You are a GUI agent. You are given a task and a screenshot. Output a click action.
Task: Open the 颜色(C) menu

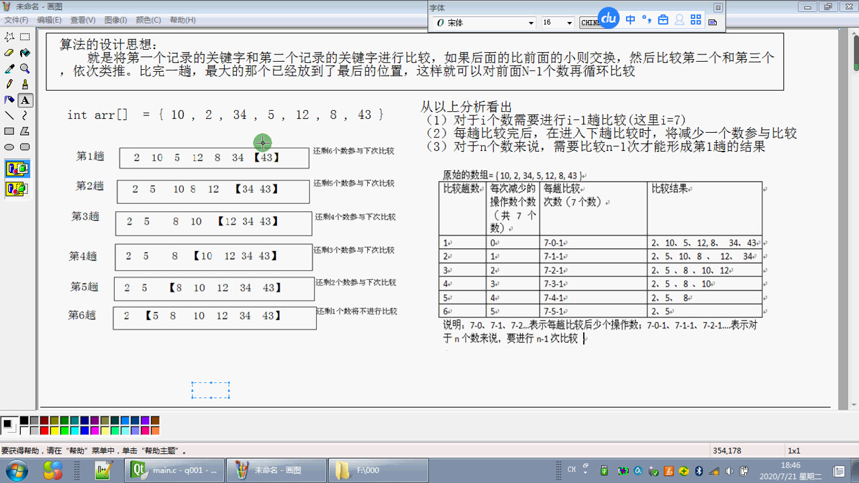[148, 20]
